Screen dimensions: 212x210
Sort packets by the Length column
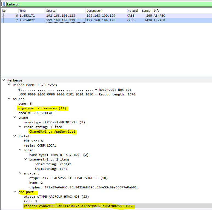point(147,11)
